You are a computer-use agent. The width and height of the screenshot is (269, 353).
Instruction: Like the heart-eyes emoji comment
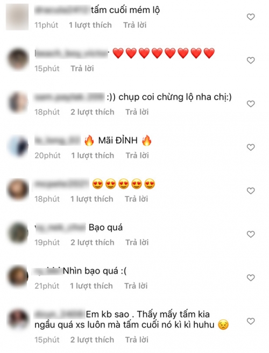click(251, 191)
